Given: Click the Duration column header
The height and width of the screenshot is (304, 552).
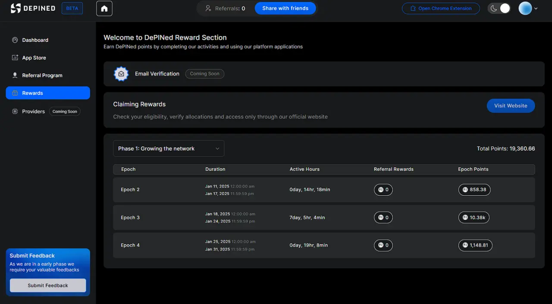Looking at the screenshot, I should (215, 169).
